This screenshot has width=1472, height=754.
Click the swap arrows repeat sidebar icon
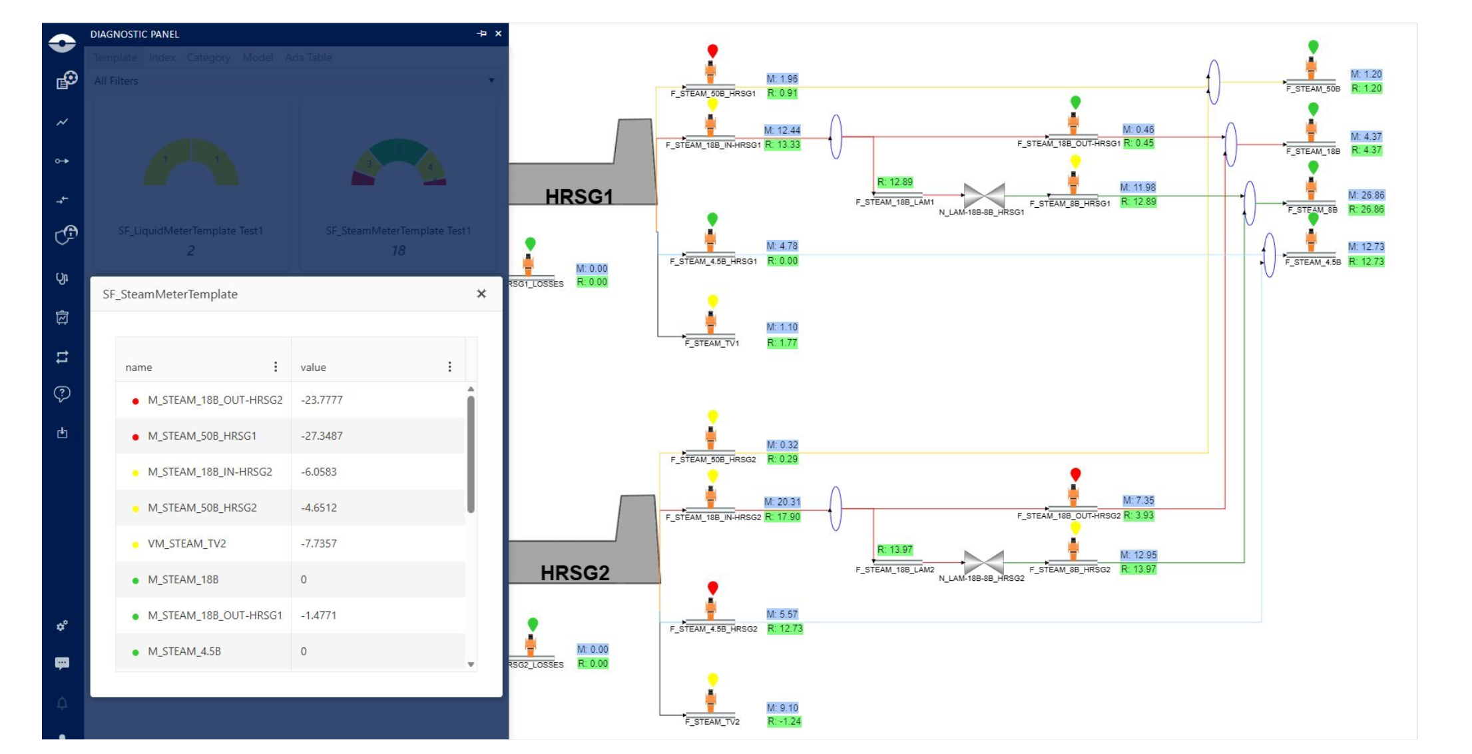click(62, 357)
